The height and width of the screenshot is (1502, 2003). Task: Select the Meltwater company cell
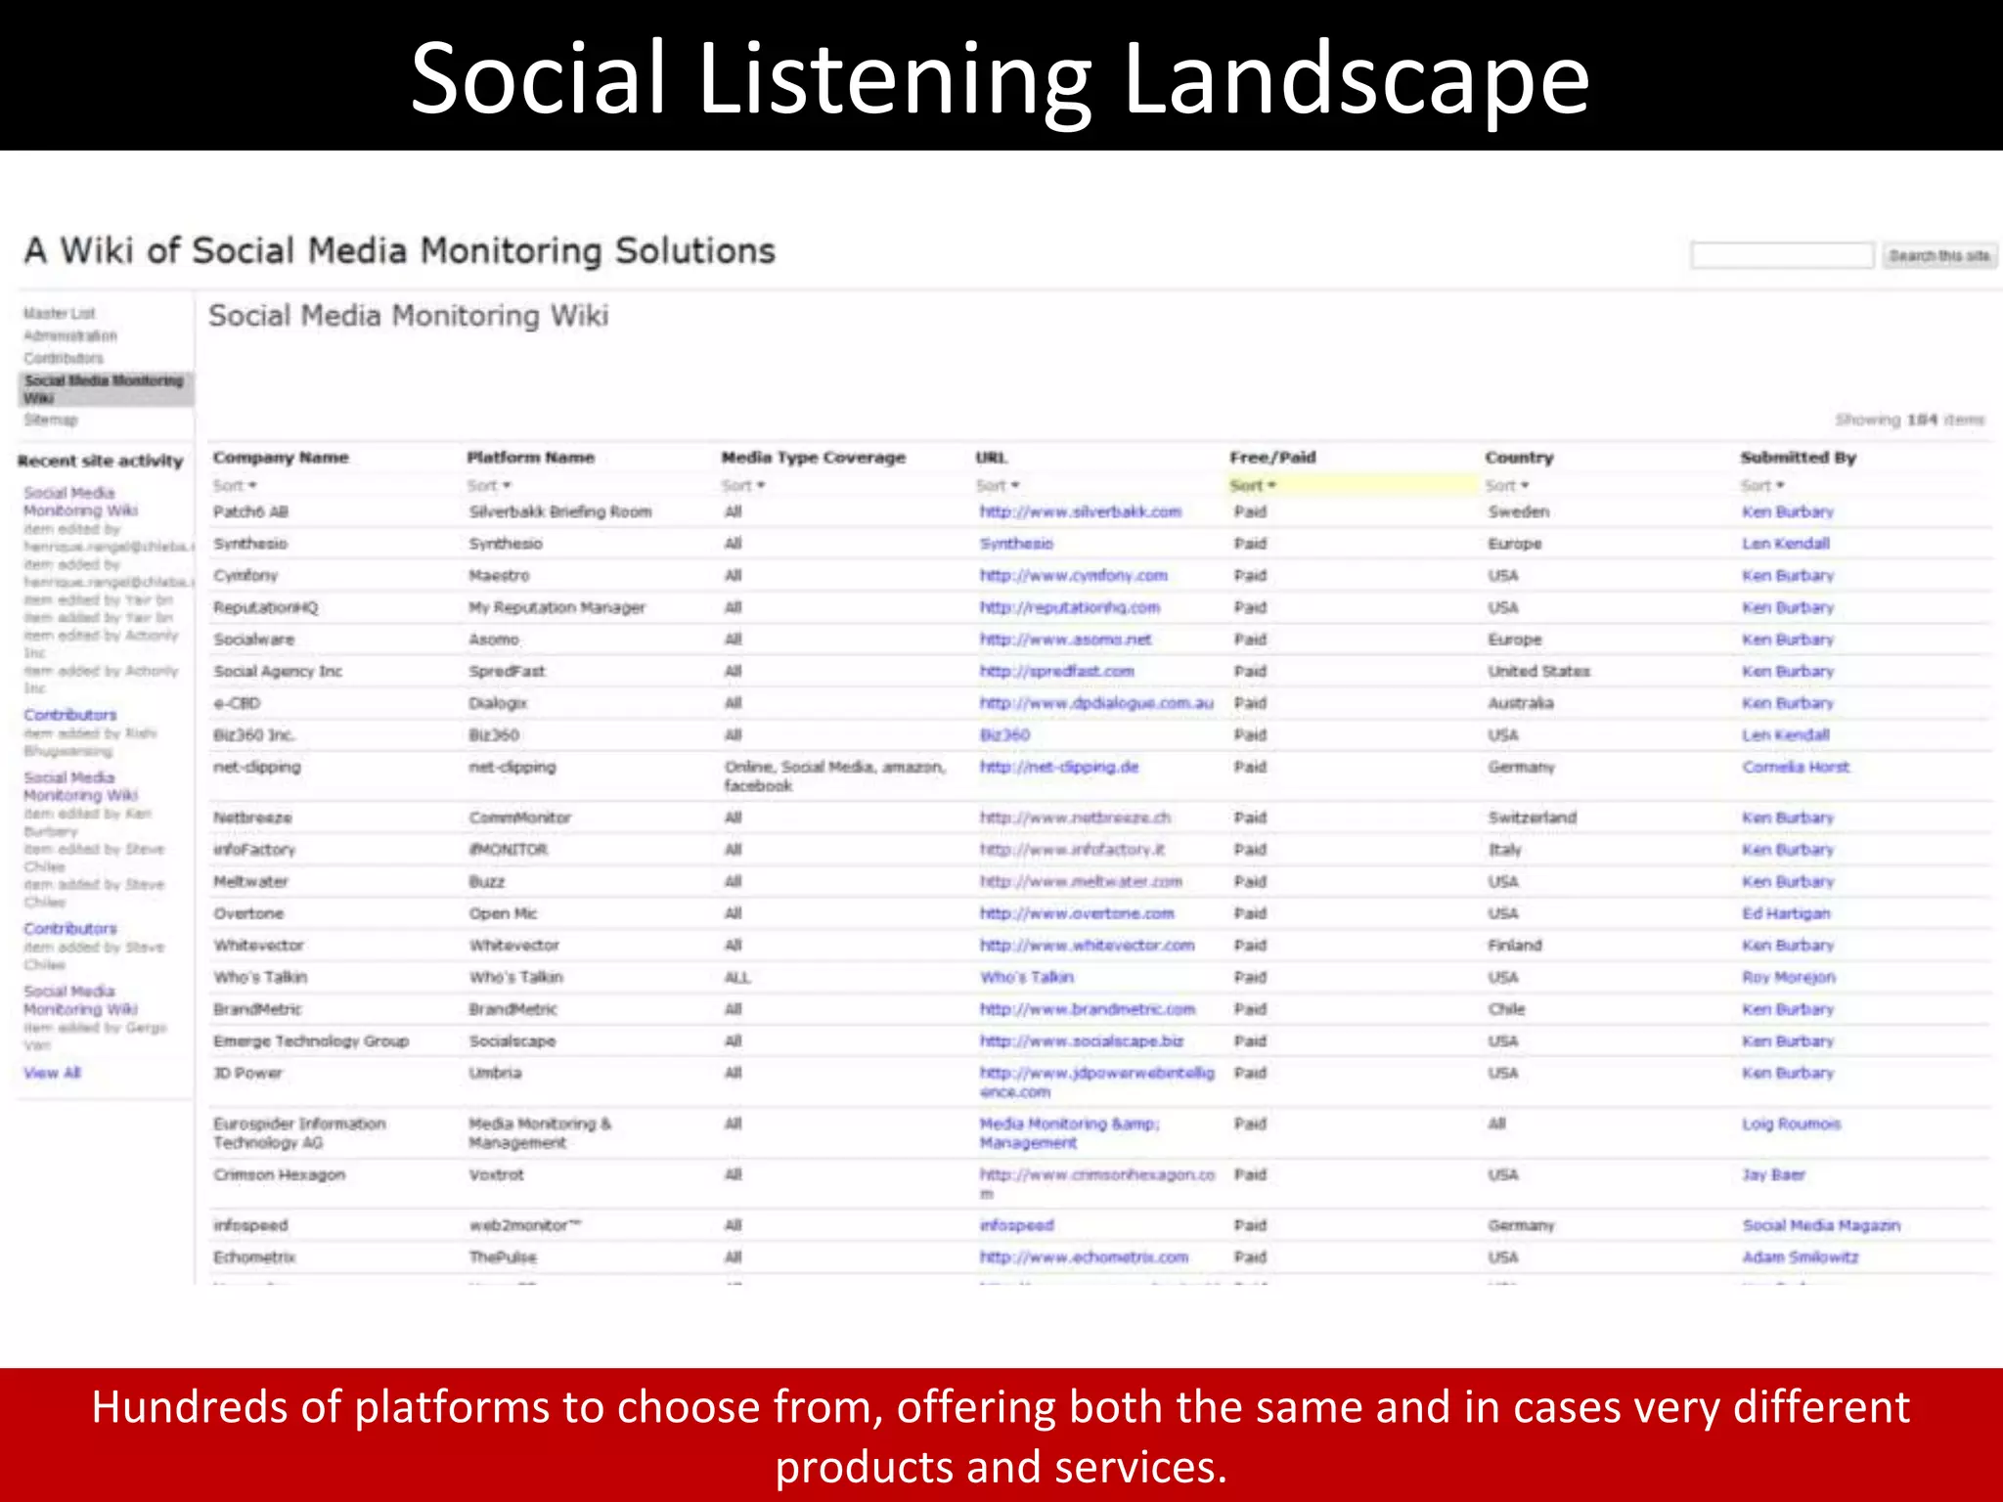point(251,881)
